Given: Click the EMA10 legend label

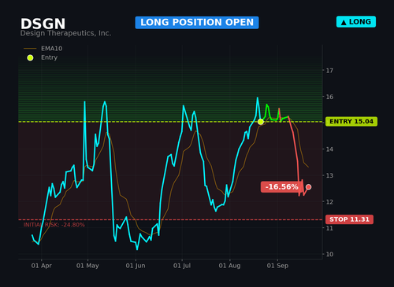Looking at the screenshot, I should (52, 49).
